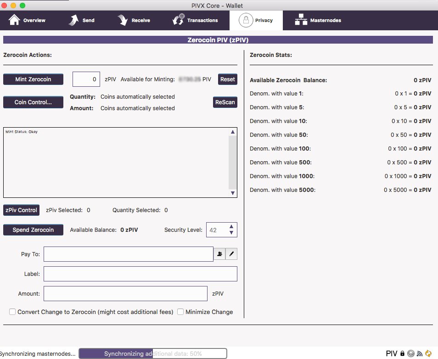Click the Masternodes network icon
This screenshot has width=438, height=359.
tap(301, 20)
